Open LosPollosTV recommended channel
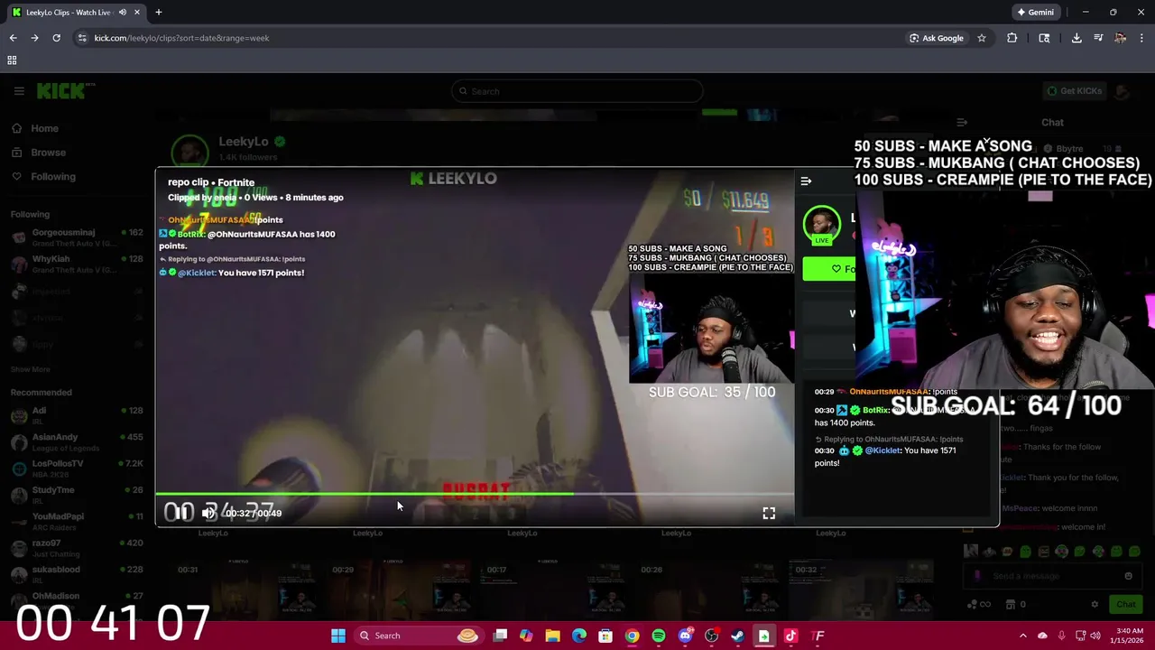 [x=77, y=468]
